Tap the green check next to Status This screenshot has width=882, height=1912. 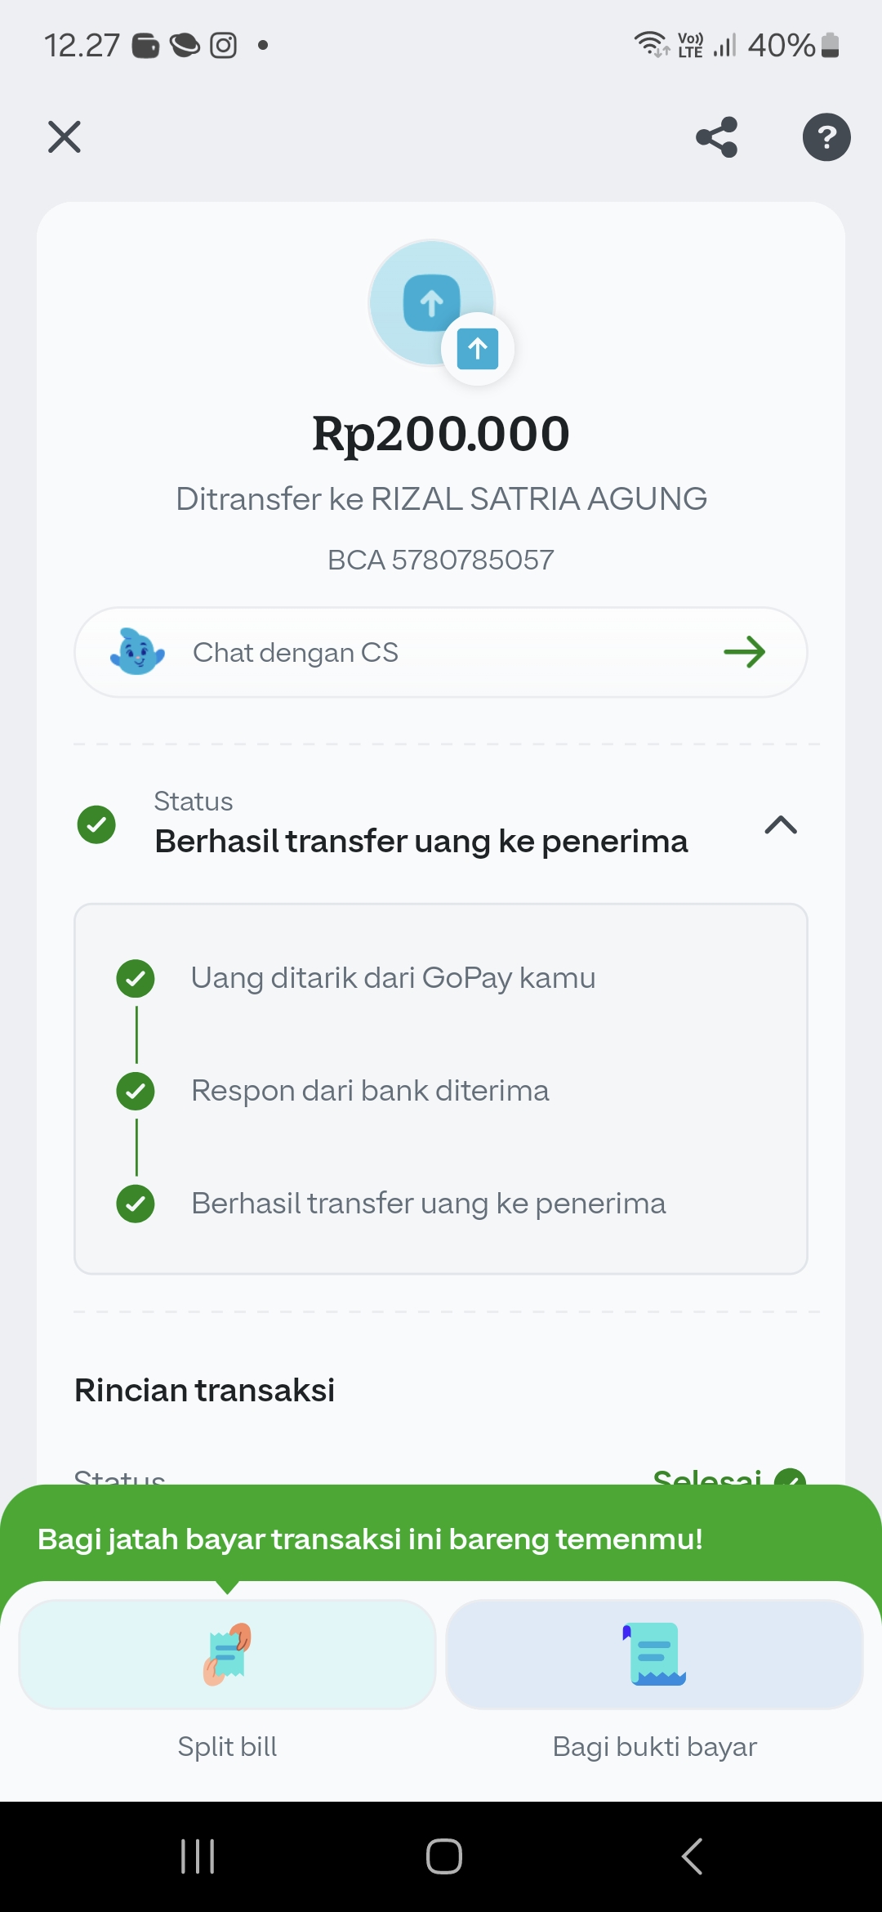coord(96,824)
